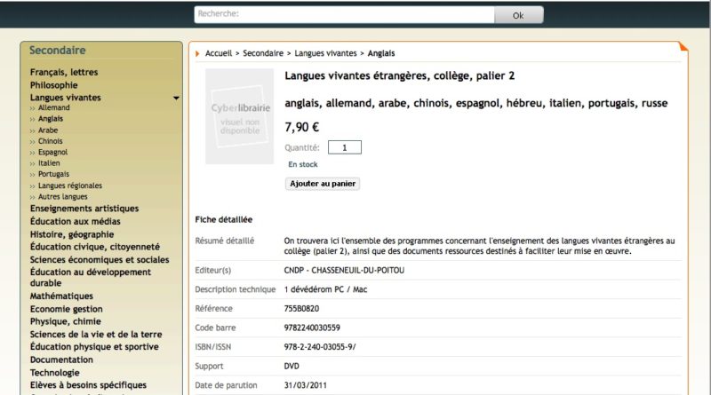Select Italien subcategory
The height and width of the screenshot is (395, 711).
click(x=49, y=163)
